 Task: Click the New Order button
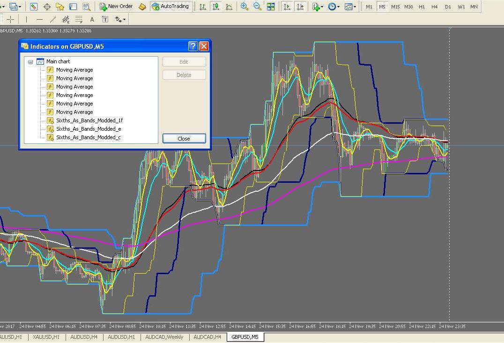click(116, 7)
